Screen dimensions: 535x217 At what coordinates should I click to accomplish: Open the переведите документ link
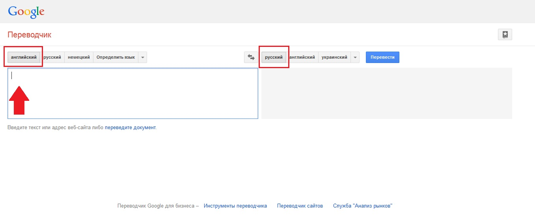click(x=130, y=128)
